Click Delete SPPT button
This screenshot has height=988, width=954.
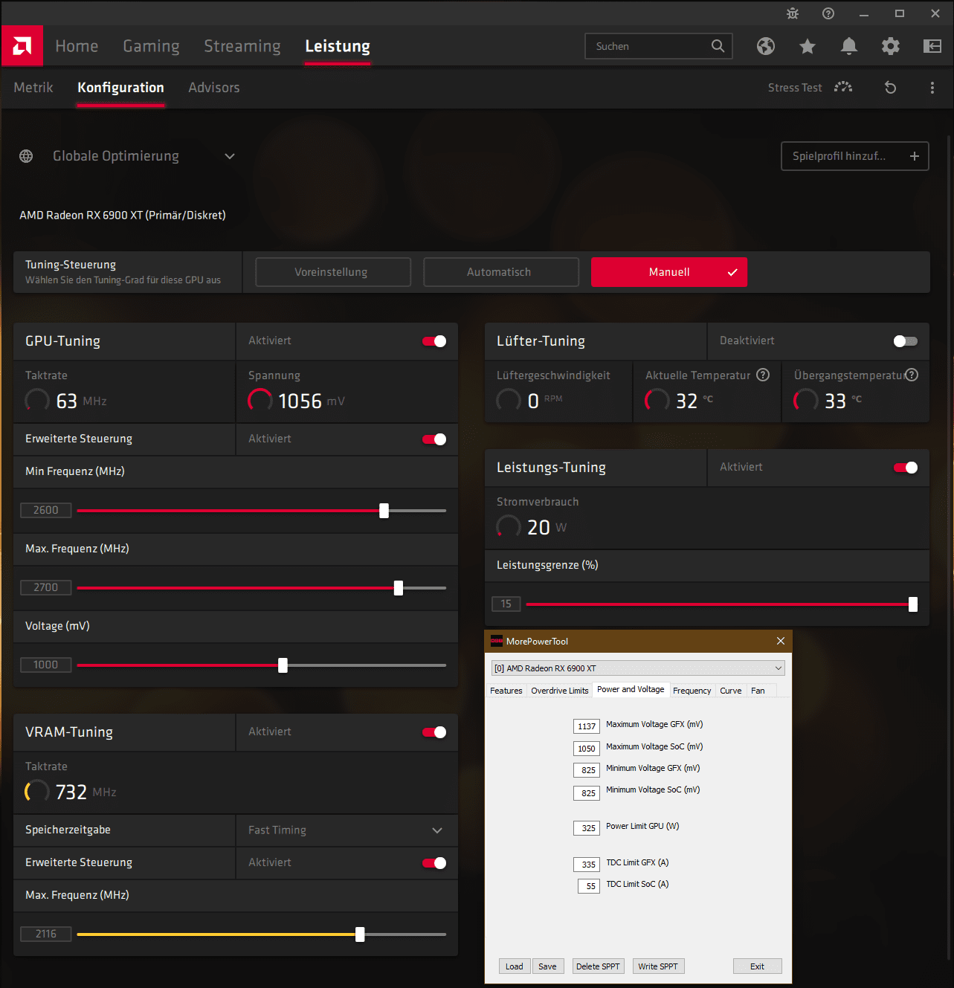click(598, 966)
